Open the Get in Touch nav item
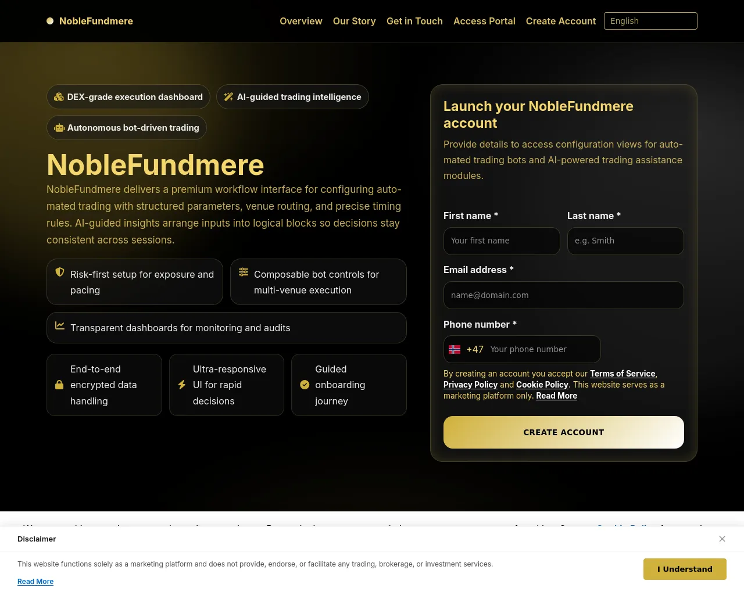 414,21
